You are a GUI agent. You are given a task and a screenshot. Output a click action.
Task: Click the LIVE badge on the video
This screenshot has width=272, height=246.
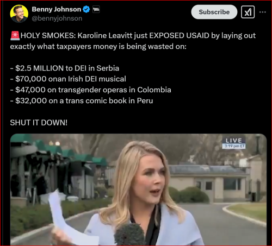tap(234, 141)
